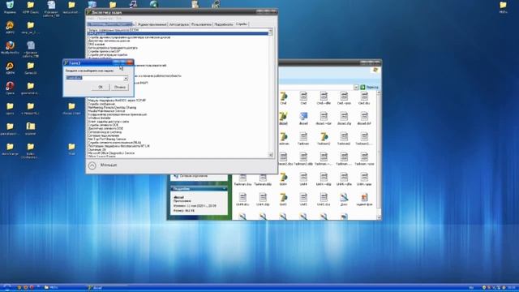Screen dimensions: 519x292
Task: Select the Unit5.dcu file in Explorer
Action: [x=324, y=200]
